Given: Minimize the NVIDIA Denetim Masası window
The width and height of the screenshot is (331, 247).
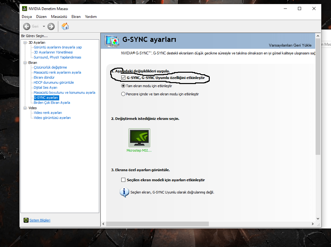Looking at the screenshot, I should click(285, 8).
